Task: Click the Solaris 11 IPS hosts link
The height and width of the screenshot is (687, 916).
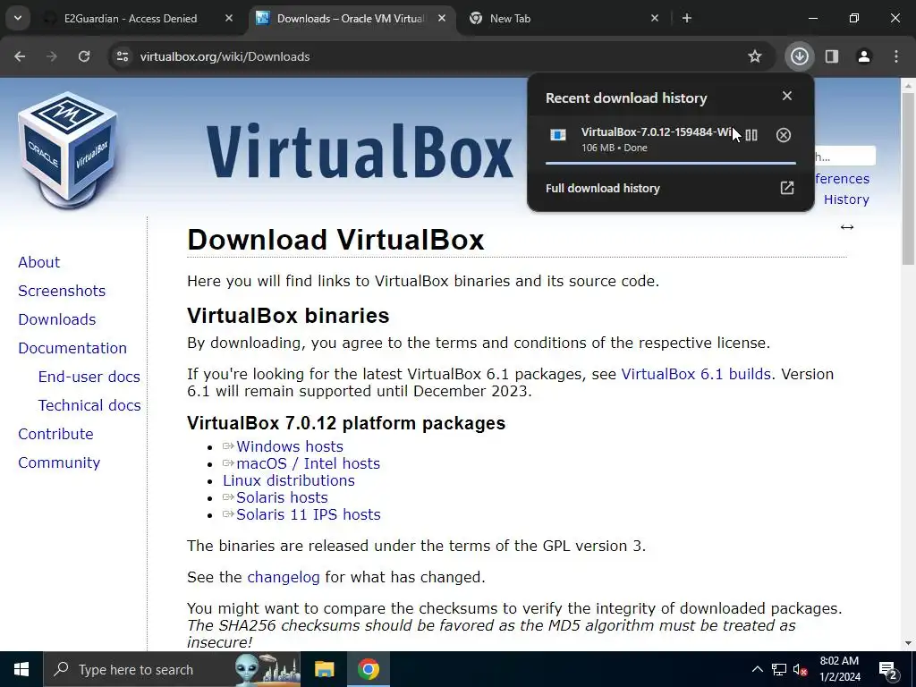Action: click(309, 514)
